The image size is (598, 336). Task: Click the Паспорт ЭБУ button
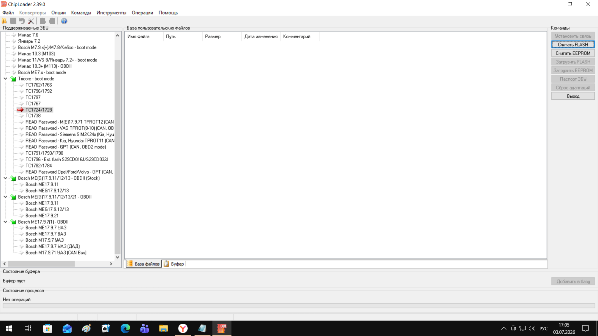tap(573, 79)
